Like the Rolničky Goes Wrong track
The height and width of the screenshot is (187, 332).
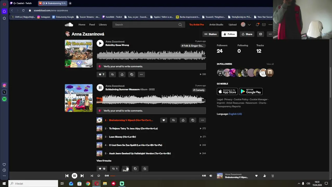pyautogui.click(x=101, y=75)
